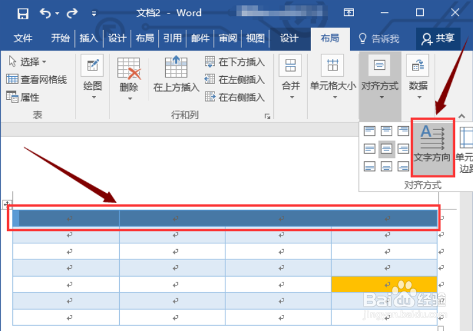Toggle 查看网格线 gridlines
Image resolution: width=473 pixels, height=331 pixels.
[36, 79]
